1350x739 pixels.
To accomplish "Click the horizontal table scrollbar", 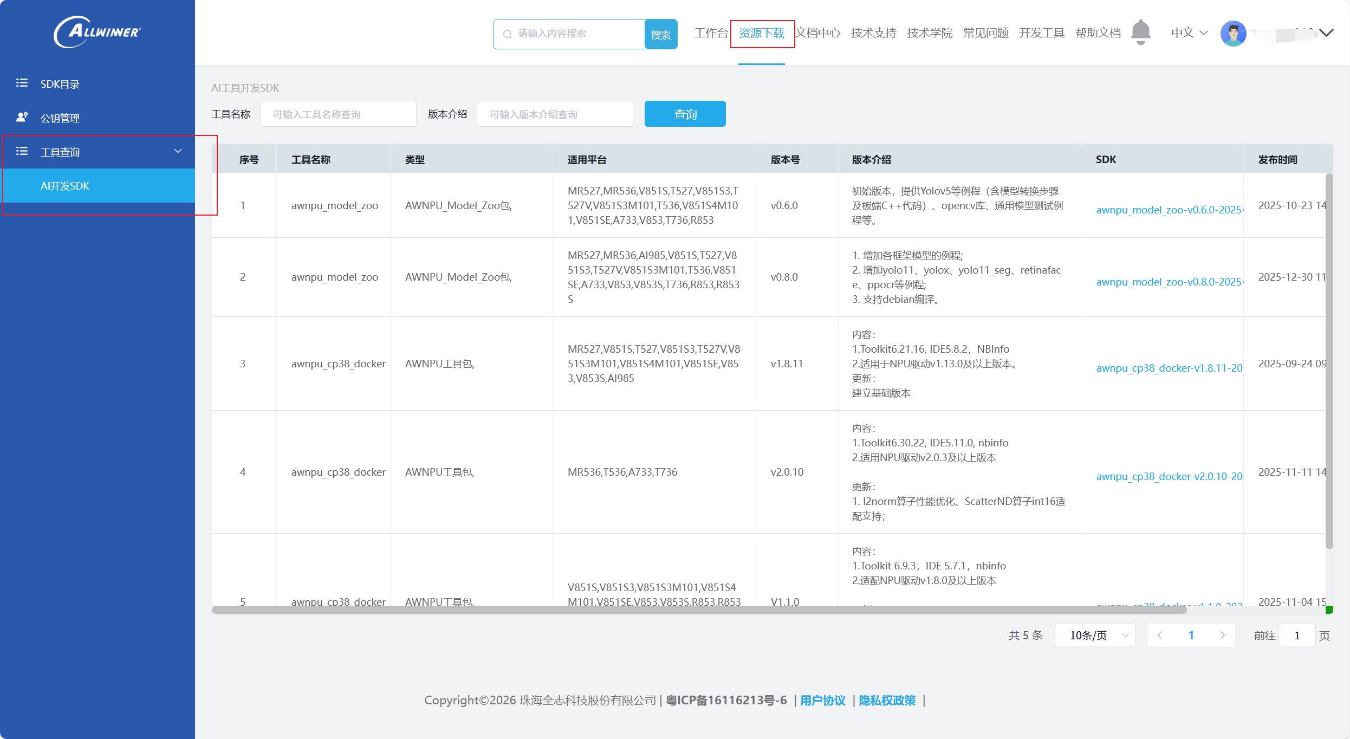I will click(x=699, y=610).
